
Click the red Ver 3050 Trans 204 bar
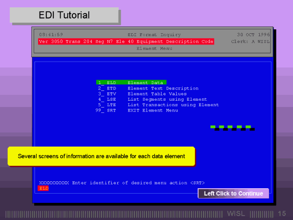pos(126,42)
